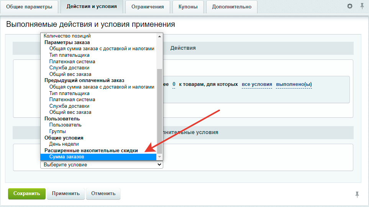This screenshot has width=369, height=207.
Task: Click the Применить button
Action: coord(66,194)
